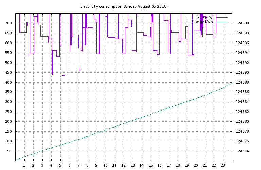This screenshot has height=170, width=261.
Task: Click hour label 17 on x-axis
Action: coord(169,165)
